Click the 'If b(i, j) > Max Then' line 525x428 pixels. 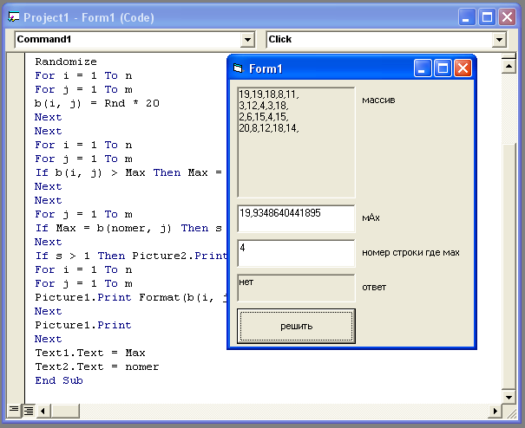click(129, 173)
